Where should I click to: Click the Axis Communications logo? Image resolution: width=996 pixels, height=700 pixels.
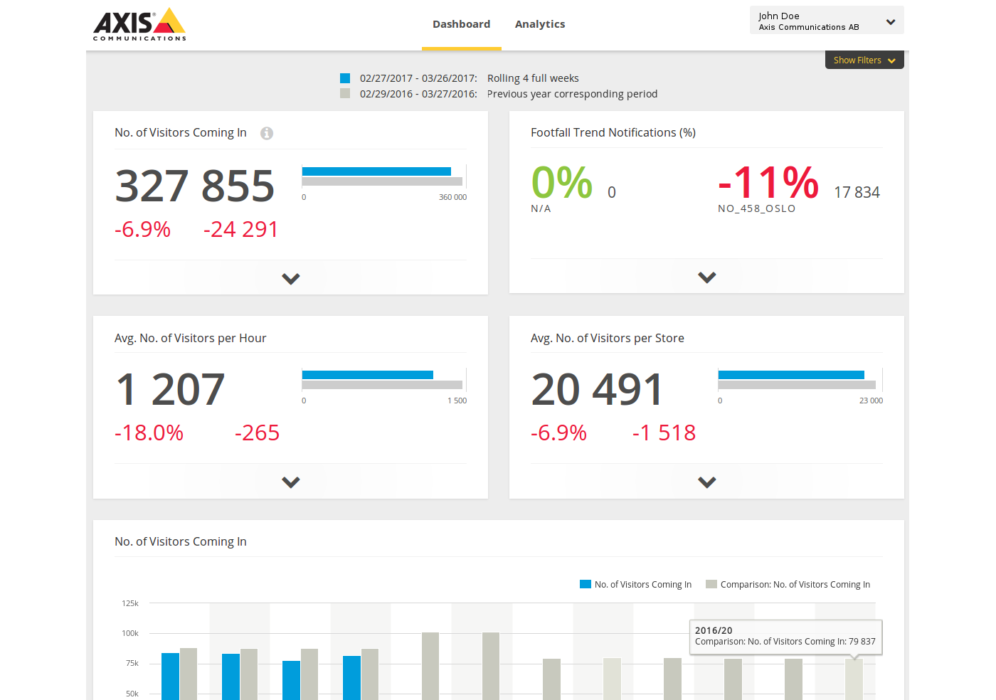point(139,25)
